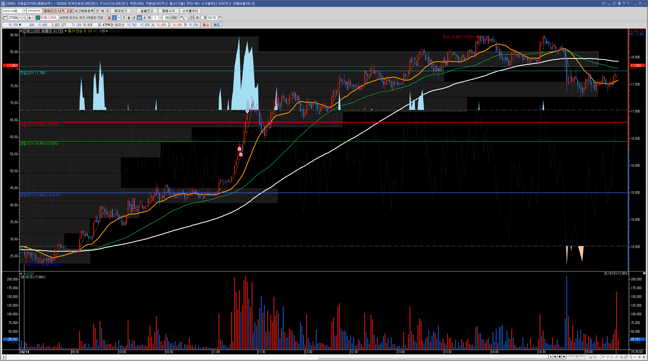Click the bottom toolbar zoom magnifier icon

[631, 357]
